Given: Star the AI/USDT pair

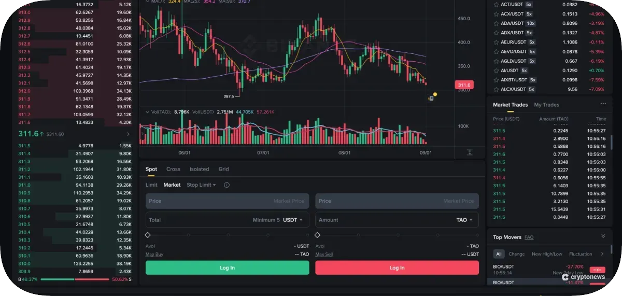Looking at the screenshot, I should click(496, 71).
